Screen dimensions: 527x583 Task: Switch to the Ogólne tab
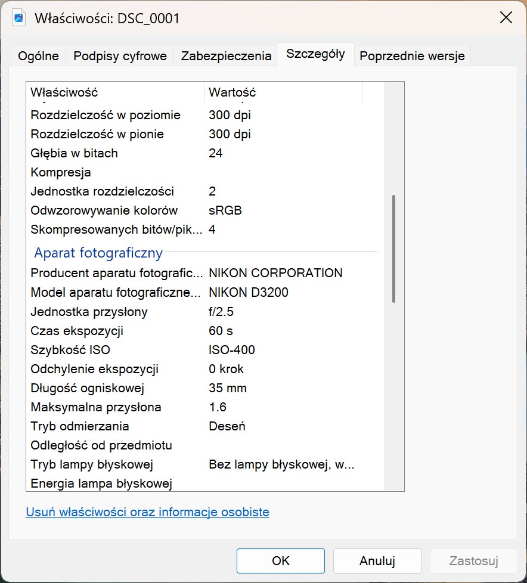tap(38, 56)
